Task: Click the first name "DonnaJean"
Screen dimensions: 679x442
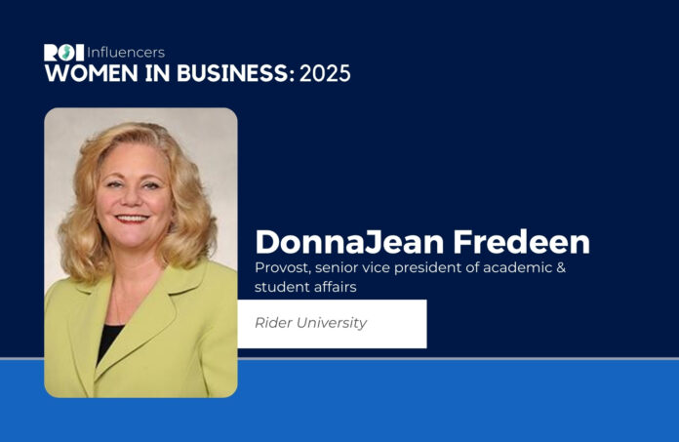Action: (330, 242)
